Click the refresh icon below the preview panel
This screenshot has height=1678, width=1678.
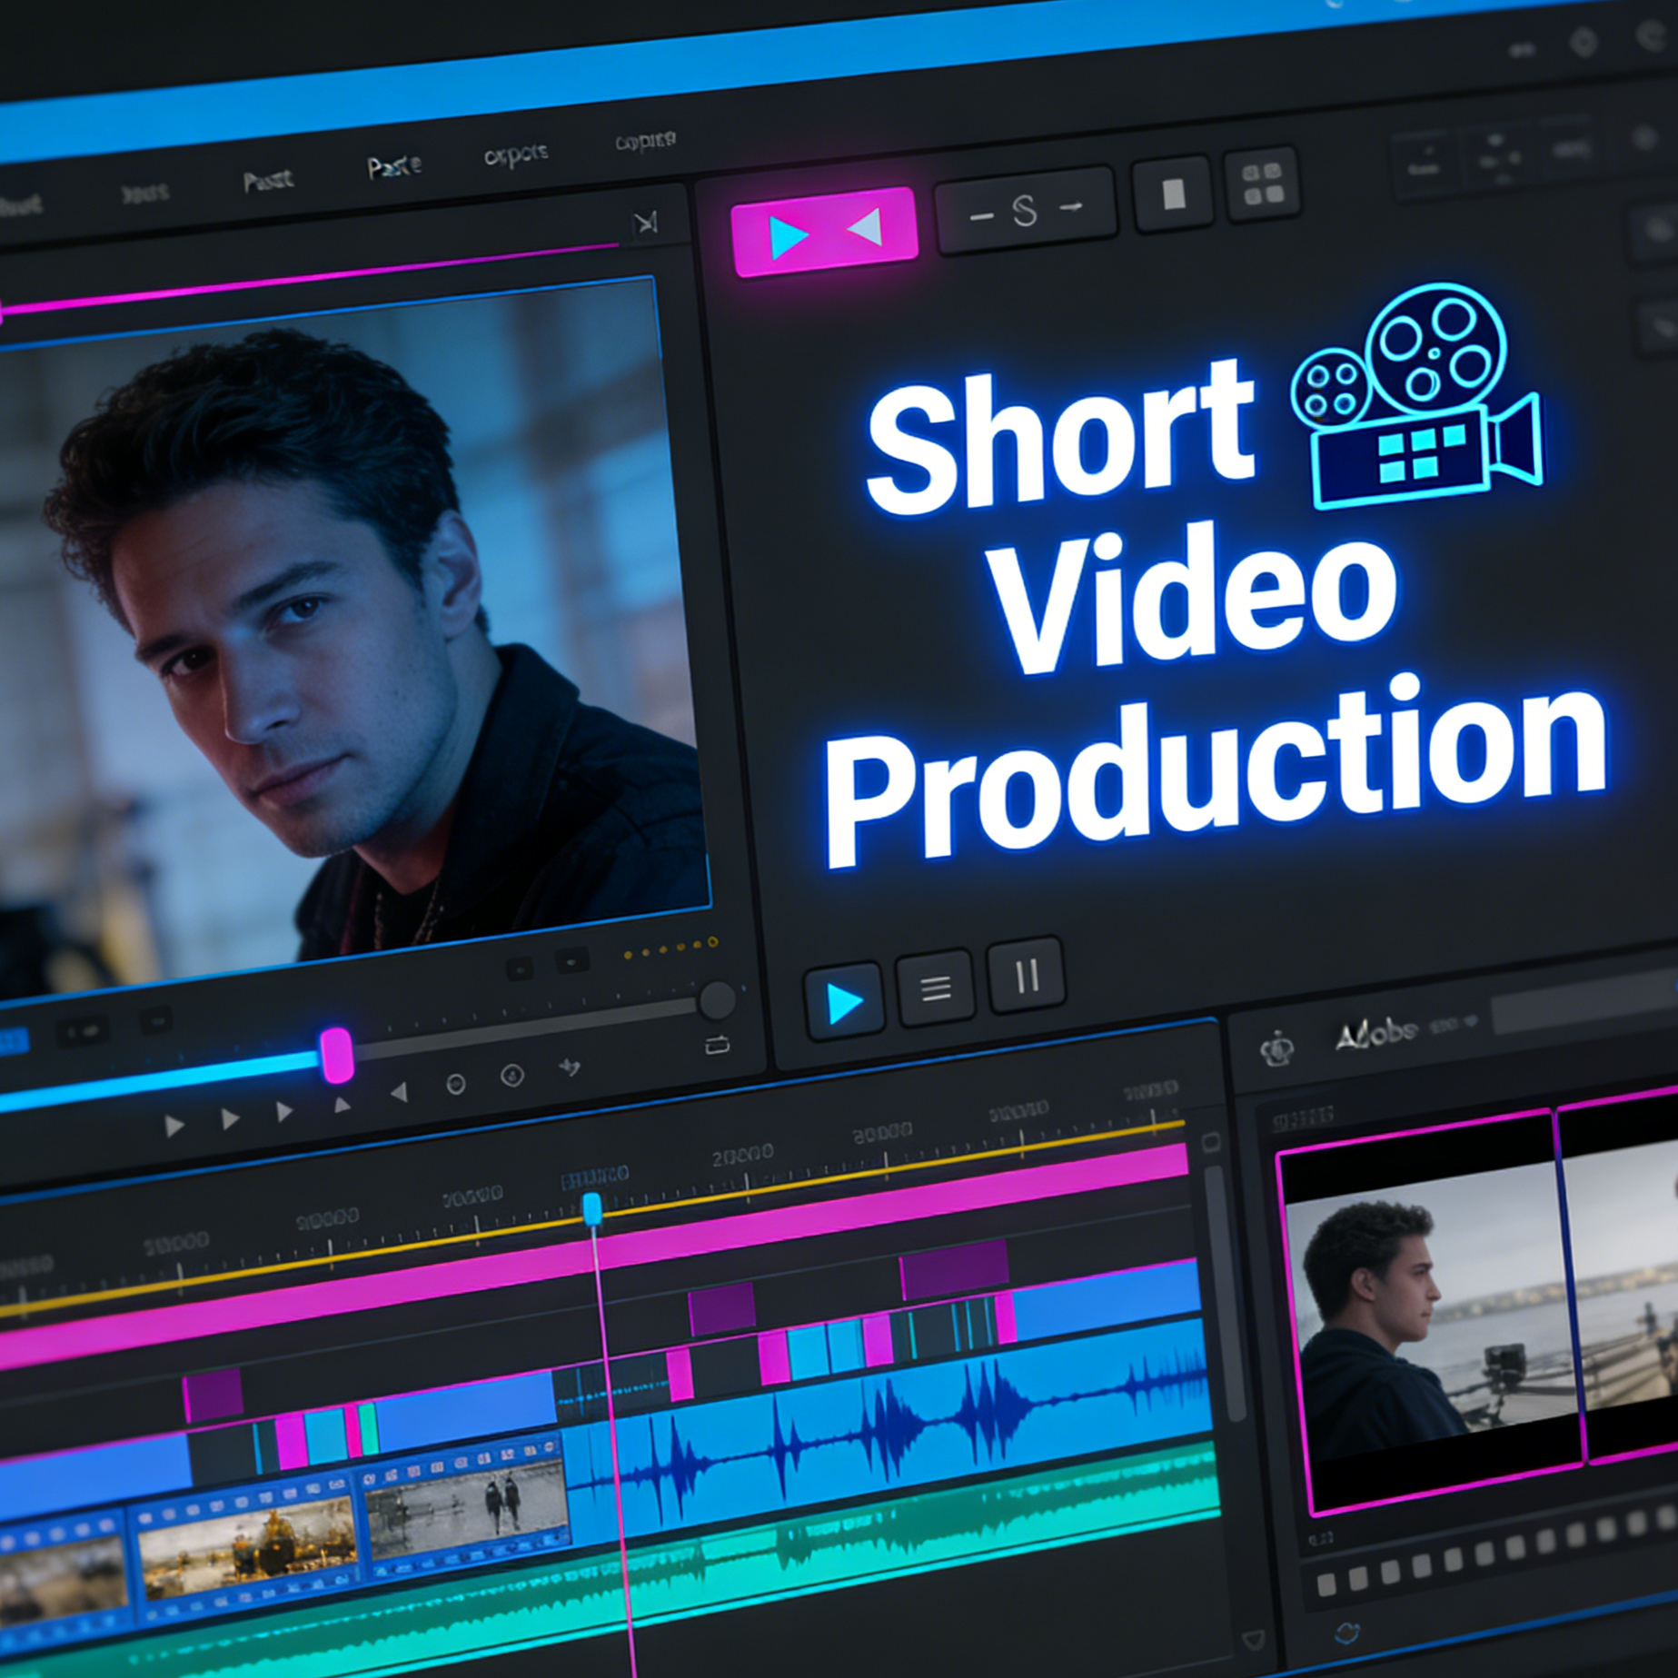tap(1347, 1633)
